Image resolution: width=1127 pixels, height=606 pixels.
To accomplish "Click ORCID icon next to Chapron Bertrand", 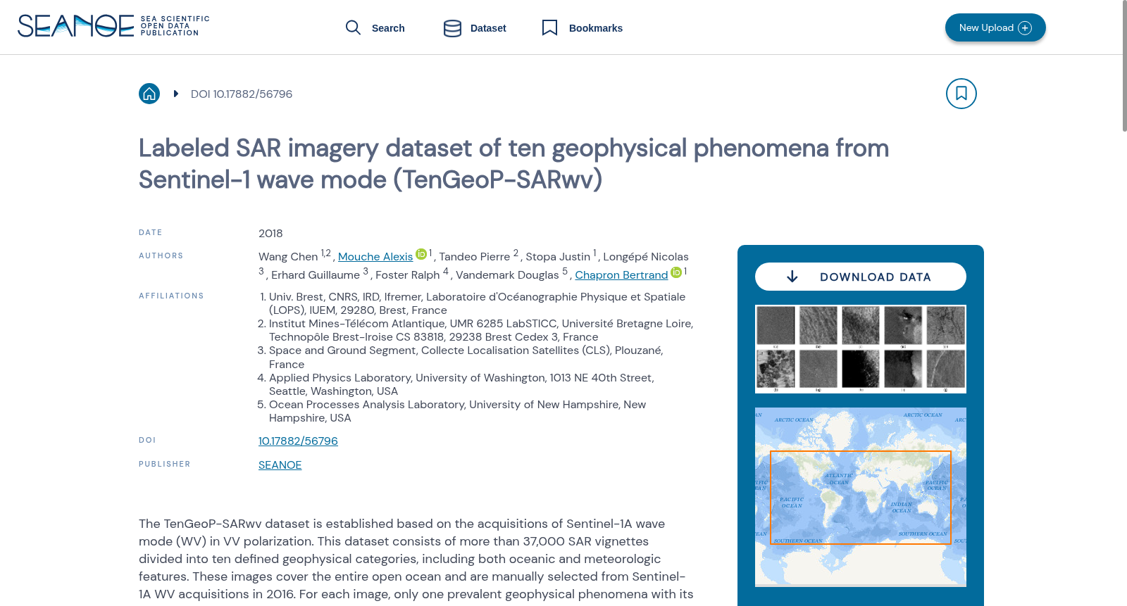I will pyautogui.click(x=676, y=272).
